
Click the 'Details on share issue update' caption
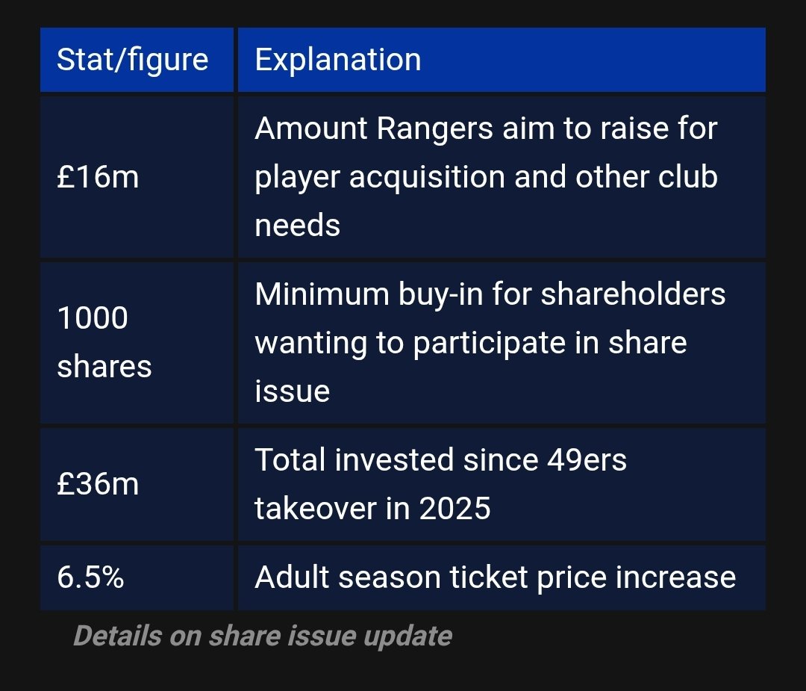coord(263,636)
